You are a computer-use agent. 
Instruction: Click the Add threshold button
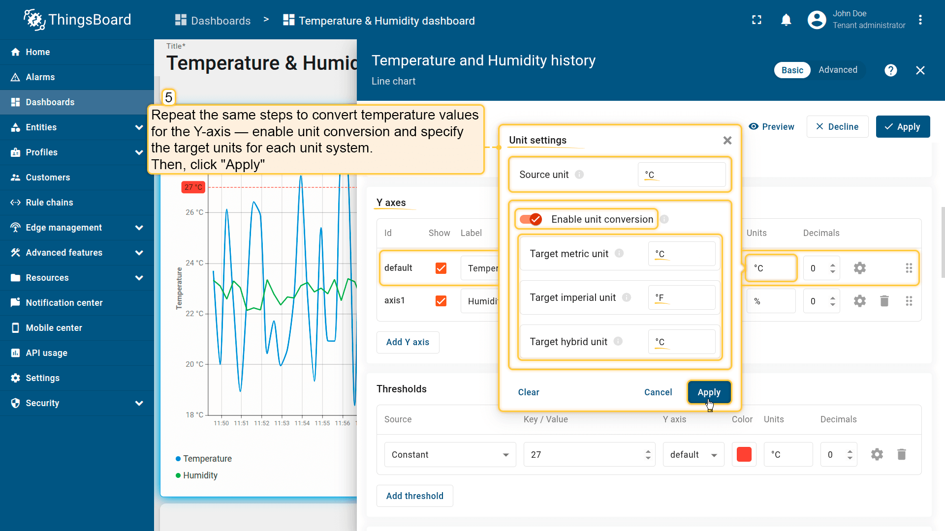pyautogui.click(x=414, y=496)
